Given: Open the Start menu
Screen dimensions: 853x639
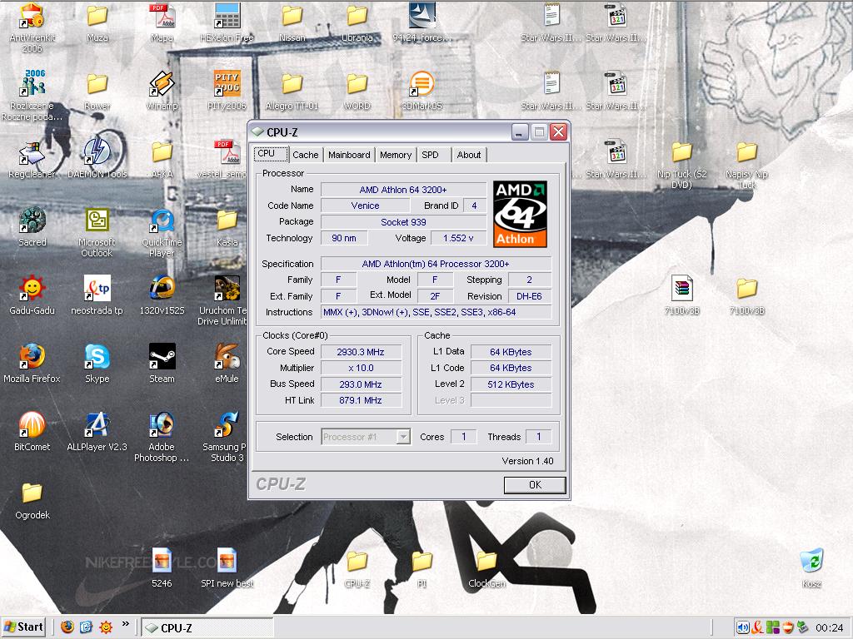Looking at the screenshot, I should (x=22, y=627).
